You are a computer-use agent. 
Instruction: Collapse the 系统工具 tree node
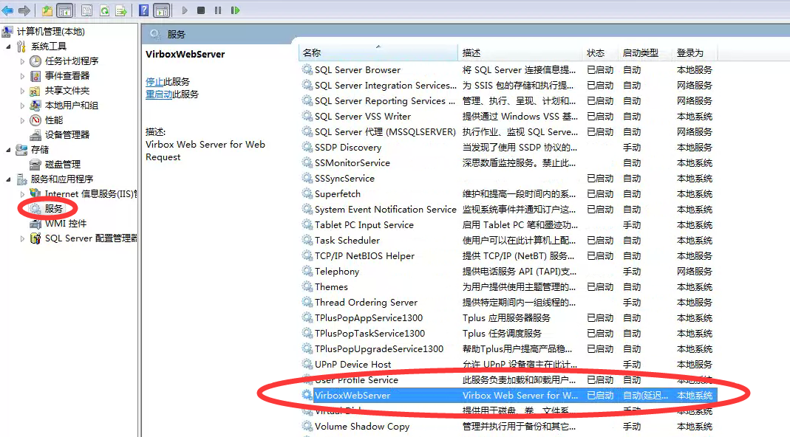tap(9, 47)
